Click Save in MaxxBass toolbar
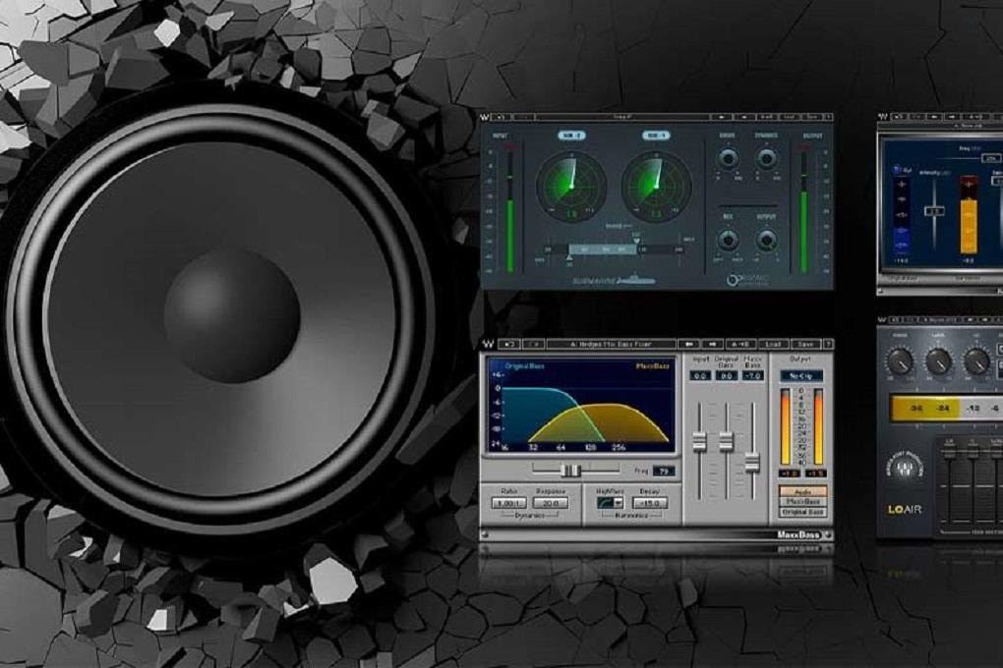Image resolution: width=1003 pixels, height=668 pixels. 804,344
